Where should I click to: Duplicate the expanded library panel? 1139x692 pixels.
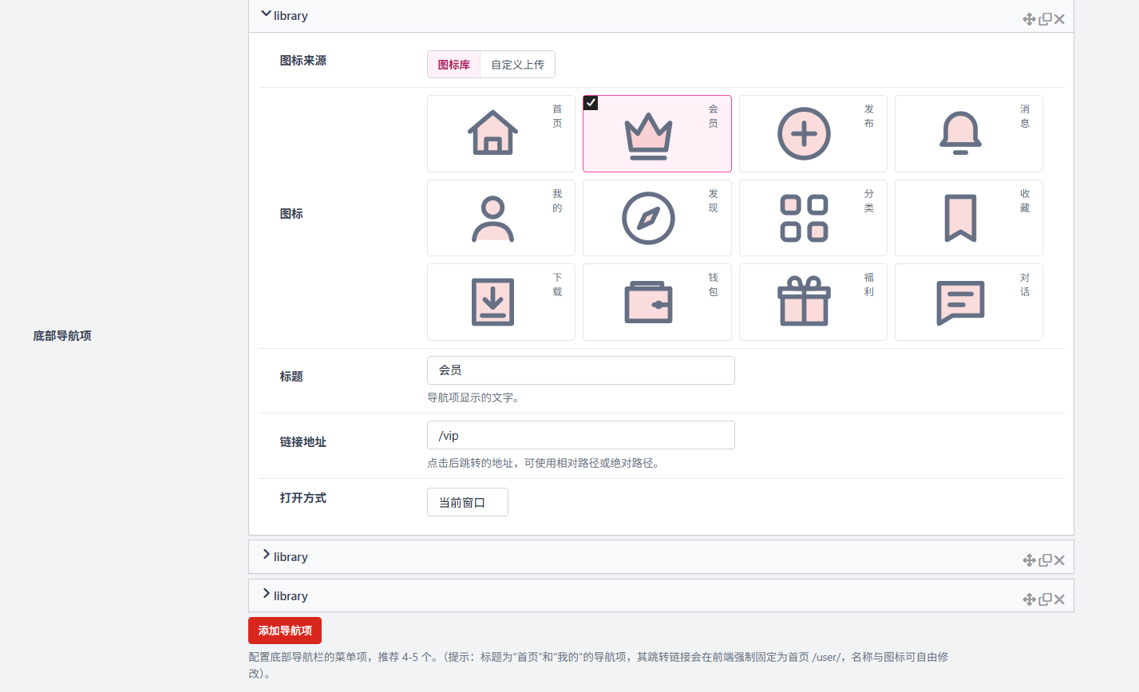[1045, 19]
